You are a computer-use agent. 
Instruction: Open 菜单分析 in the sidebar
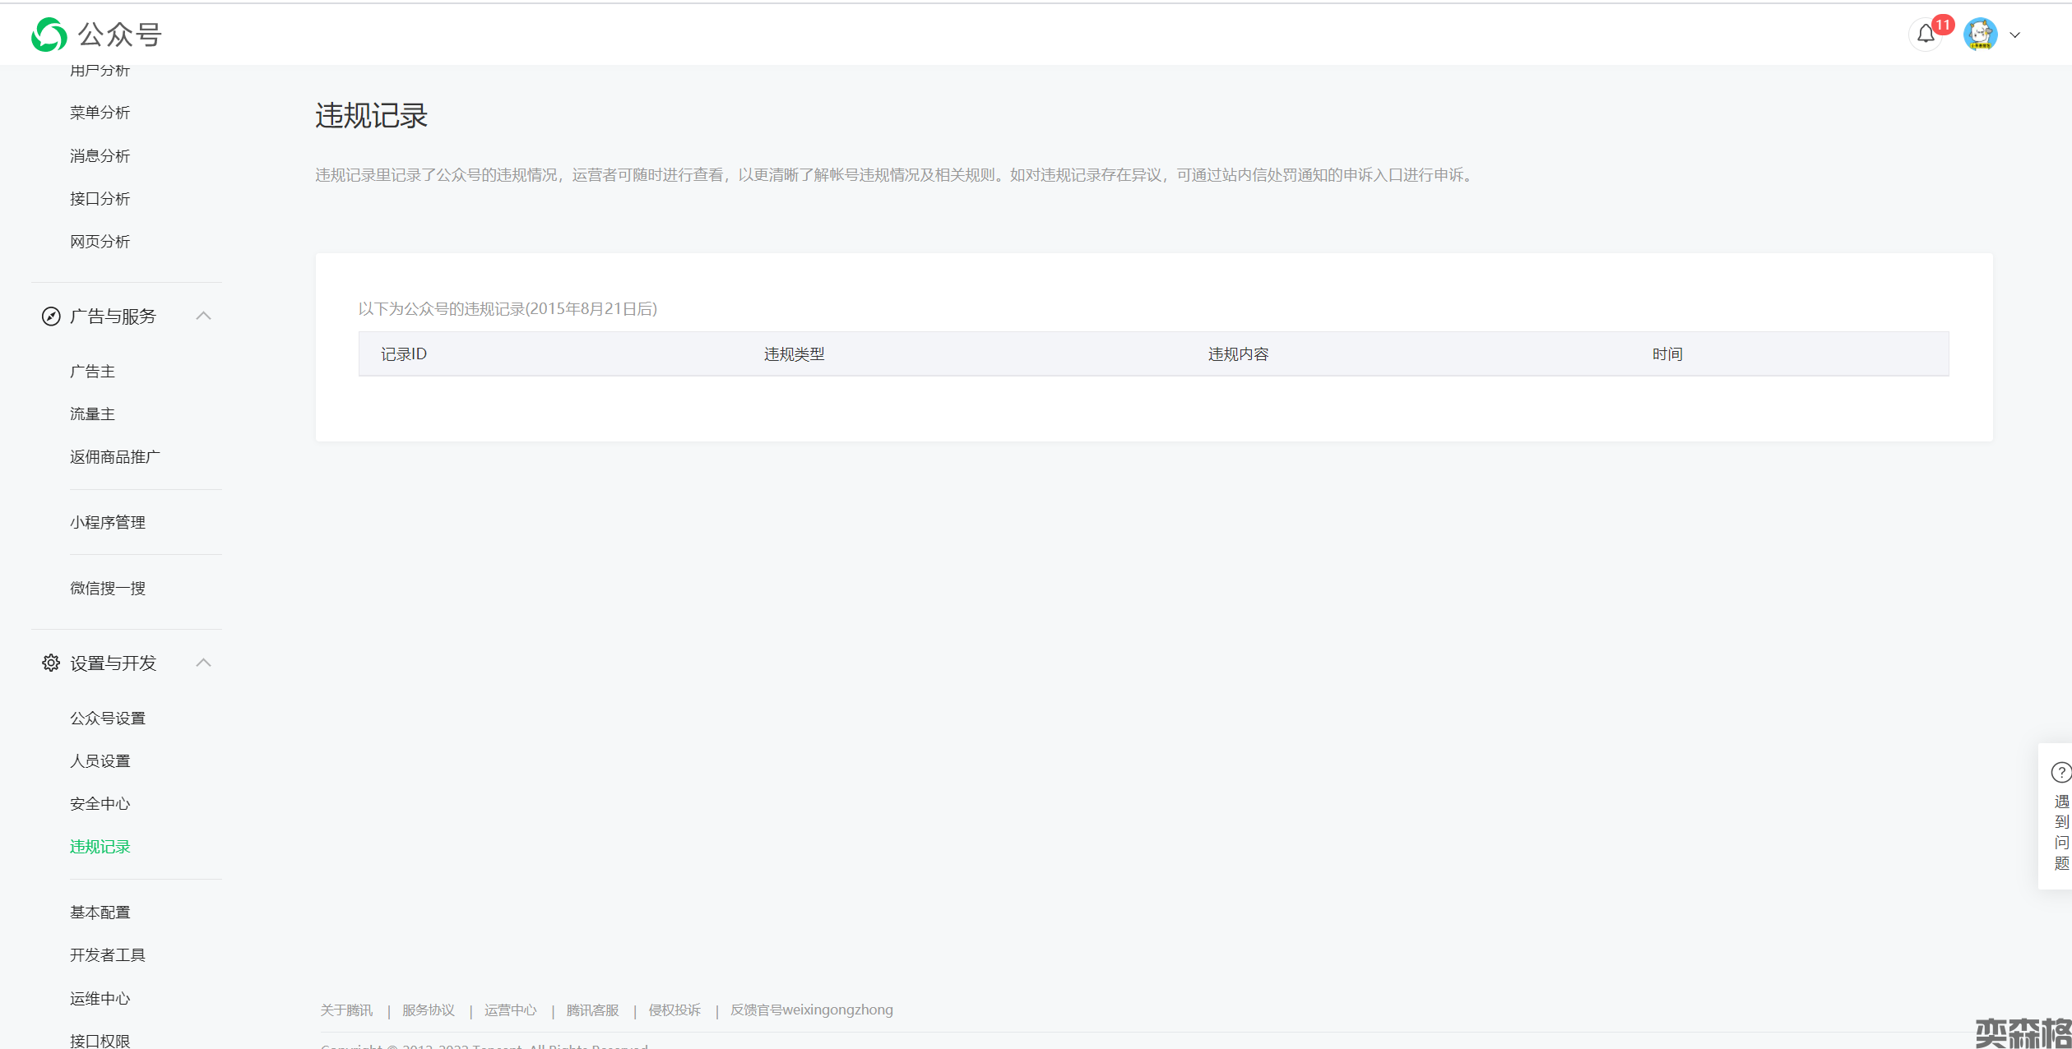click(100, 113)
